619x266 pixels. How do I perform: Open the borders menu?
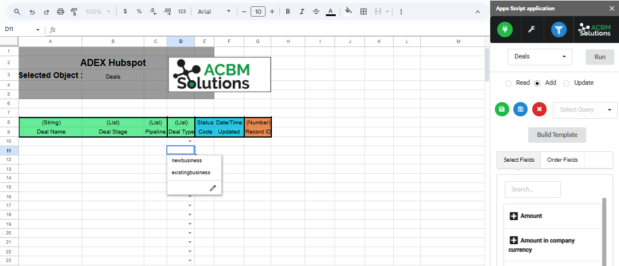click(x=364, y=12)
